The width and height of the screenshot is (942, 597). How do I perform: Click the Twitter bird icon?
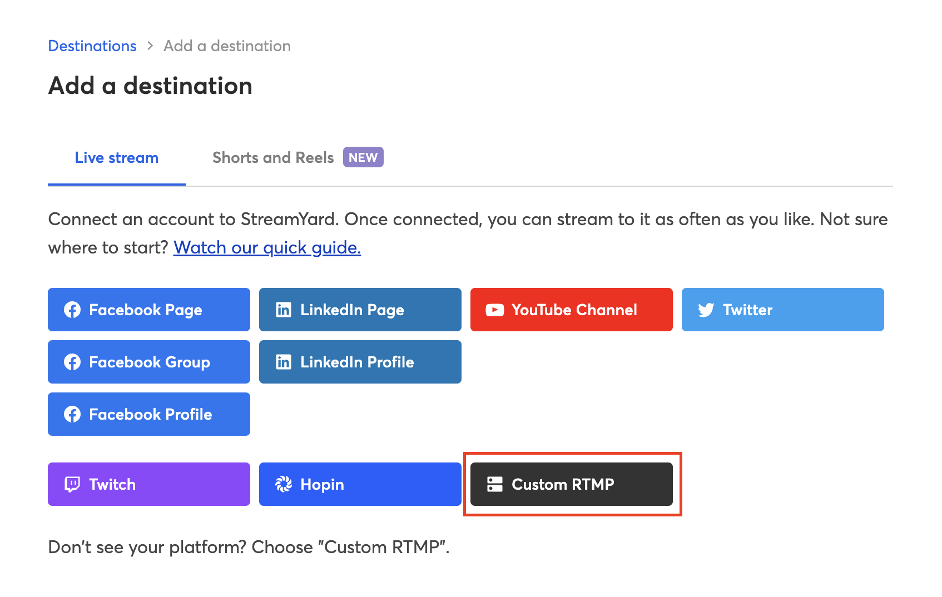706,310
